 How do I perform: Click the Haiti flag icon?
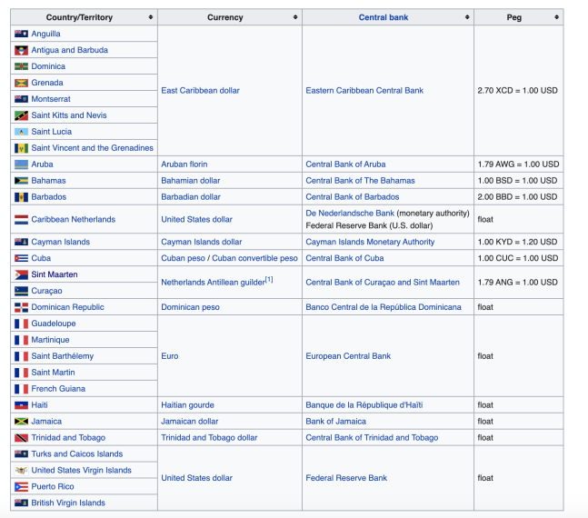coord(22,405)
